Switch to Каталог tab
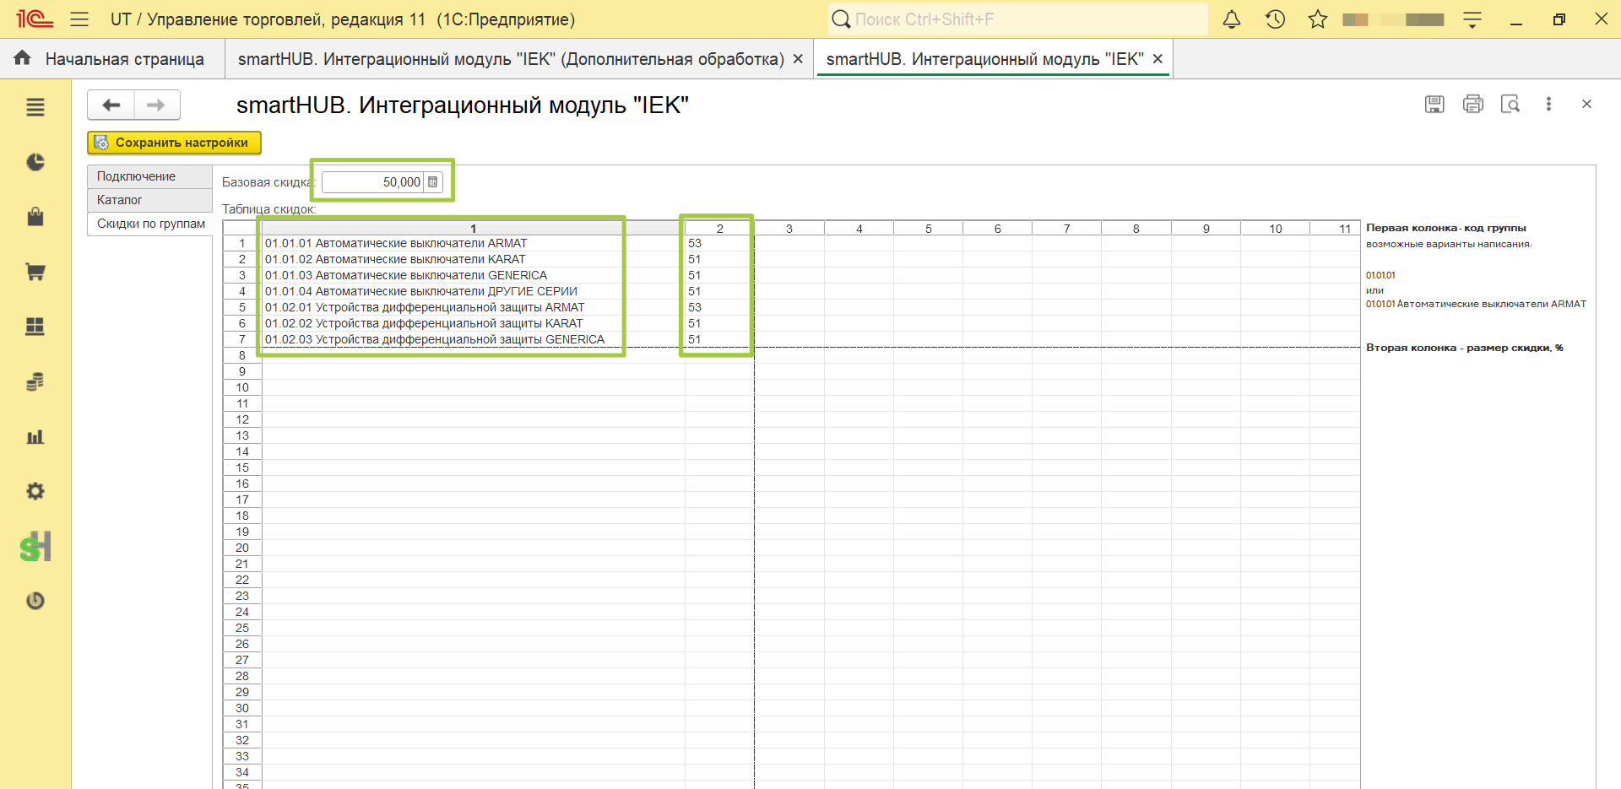The width and height of the screenshot is (1621, 789). pos(149,200)
